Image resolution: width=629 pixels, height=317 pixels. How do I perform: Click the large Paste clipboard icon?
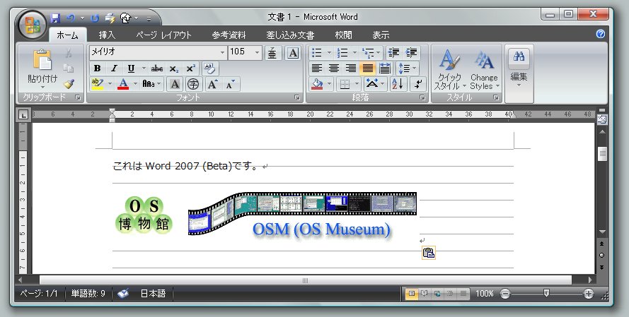coord(42,59)
